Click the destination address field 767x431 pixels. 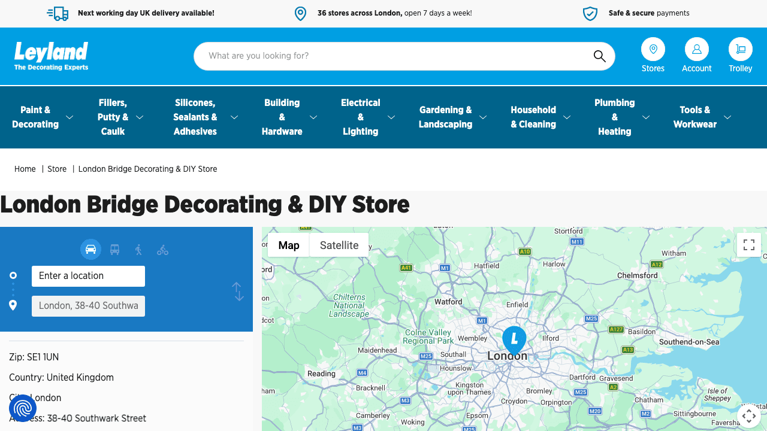[x=88, y=306]
